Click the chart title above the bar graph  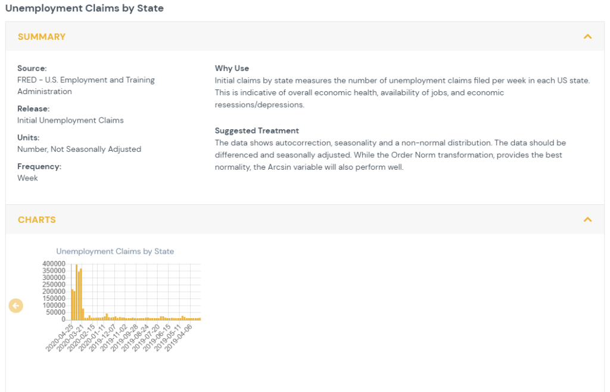pyautogui.click(x=115, y=251)
